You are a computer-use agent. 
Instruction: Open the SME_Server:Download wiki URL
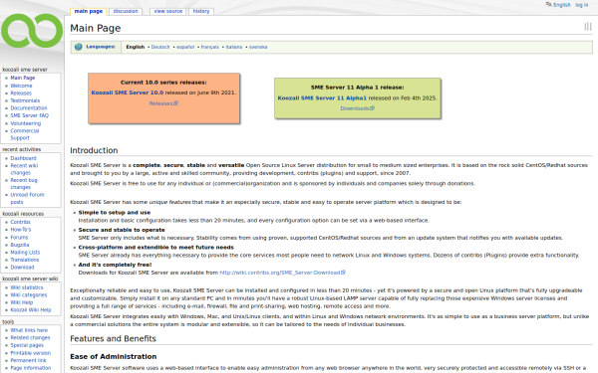click(283, 273)
